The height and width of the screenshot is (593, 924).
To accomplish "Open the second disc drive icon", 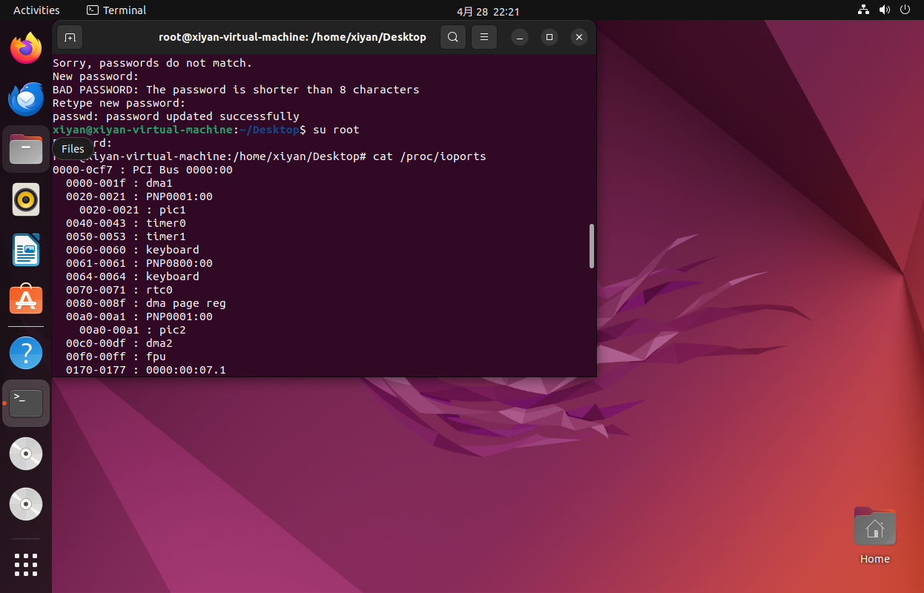I will [26, 504].
